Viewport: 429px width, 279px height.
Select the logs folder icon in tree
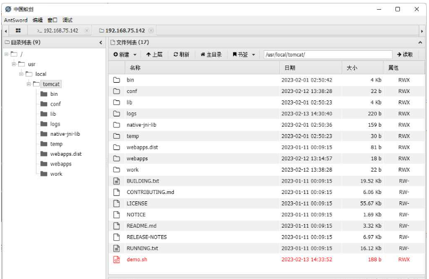coord(44,124)
